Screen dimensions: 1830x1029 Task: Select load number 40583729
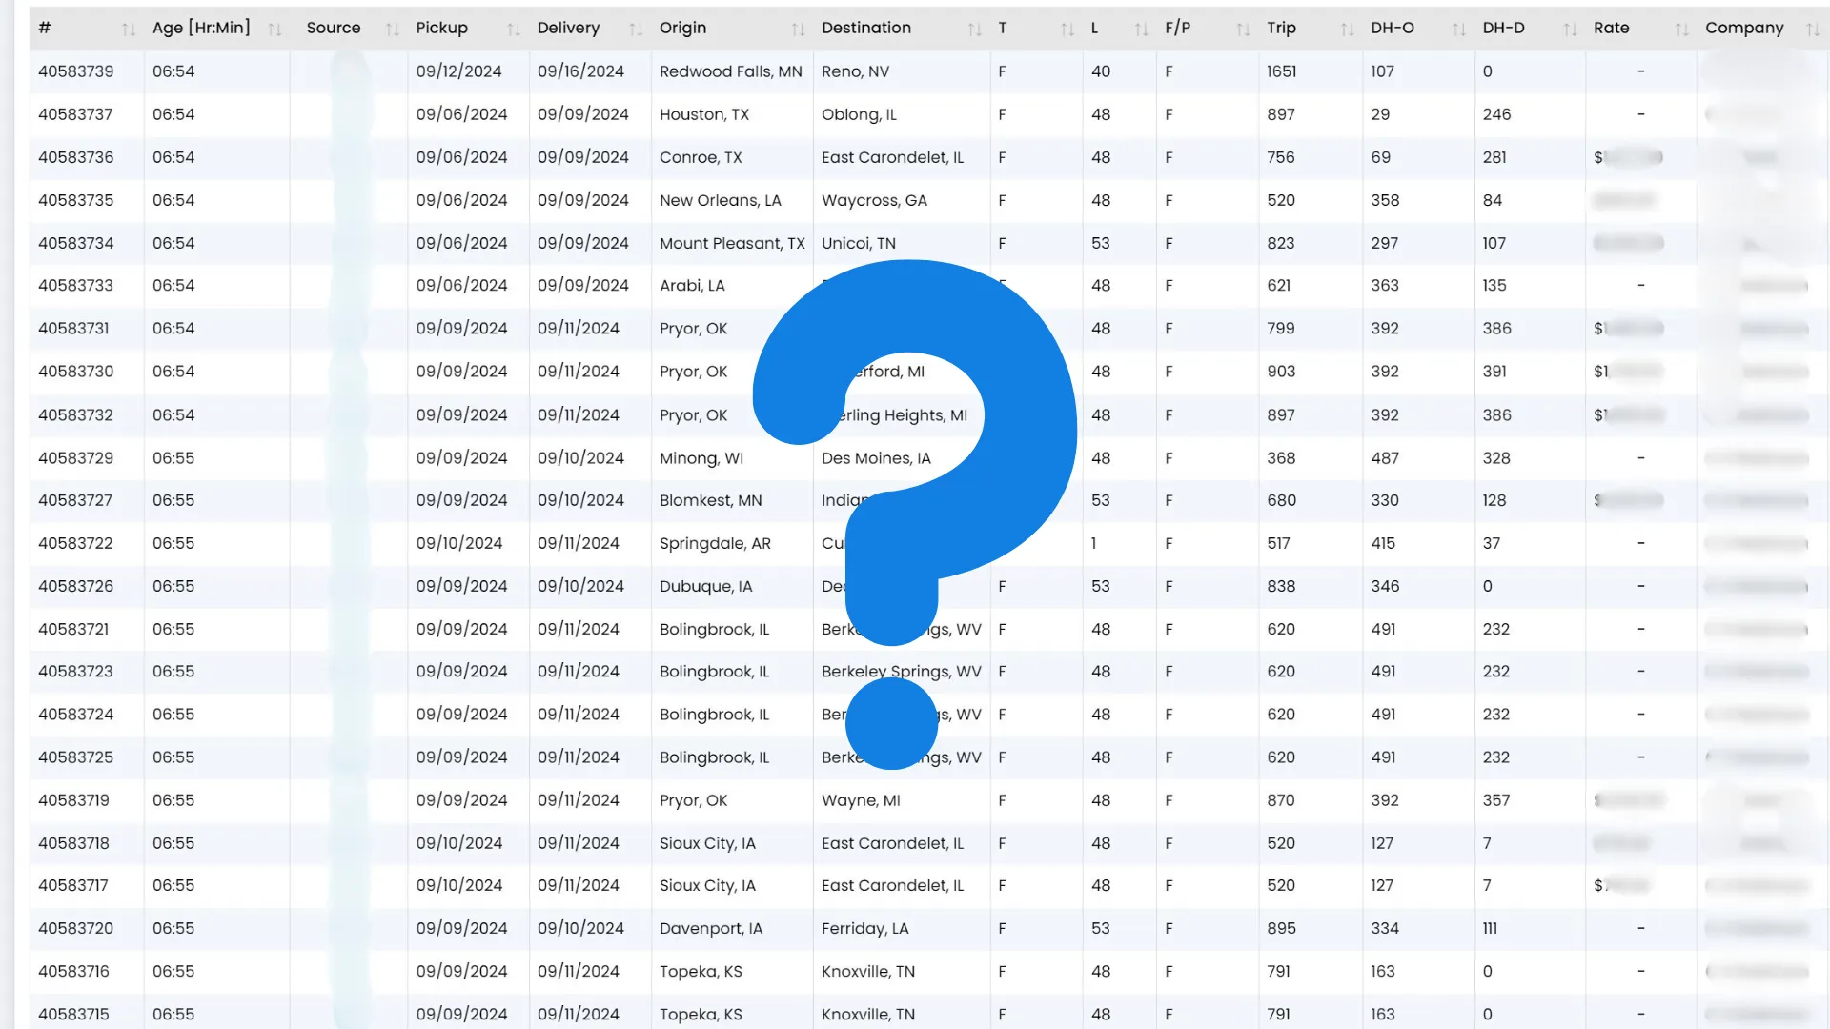(75, 457)
